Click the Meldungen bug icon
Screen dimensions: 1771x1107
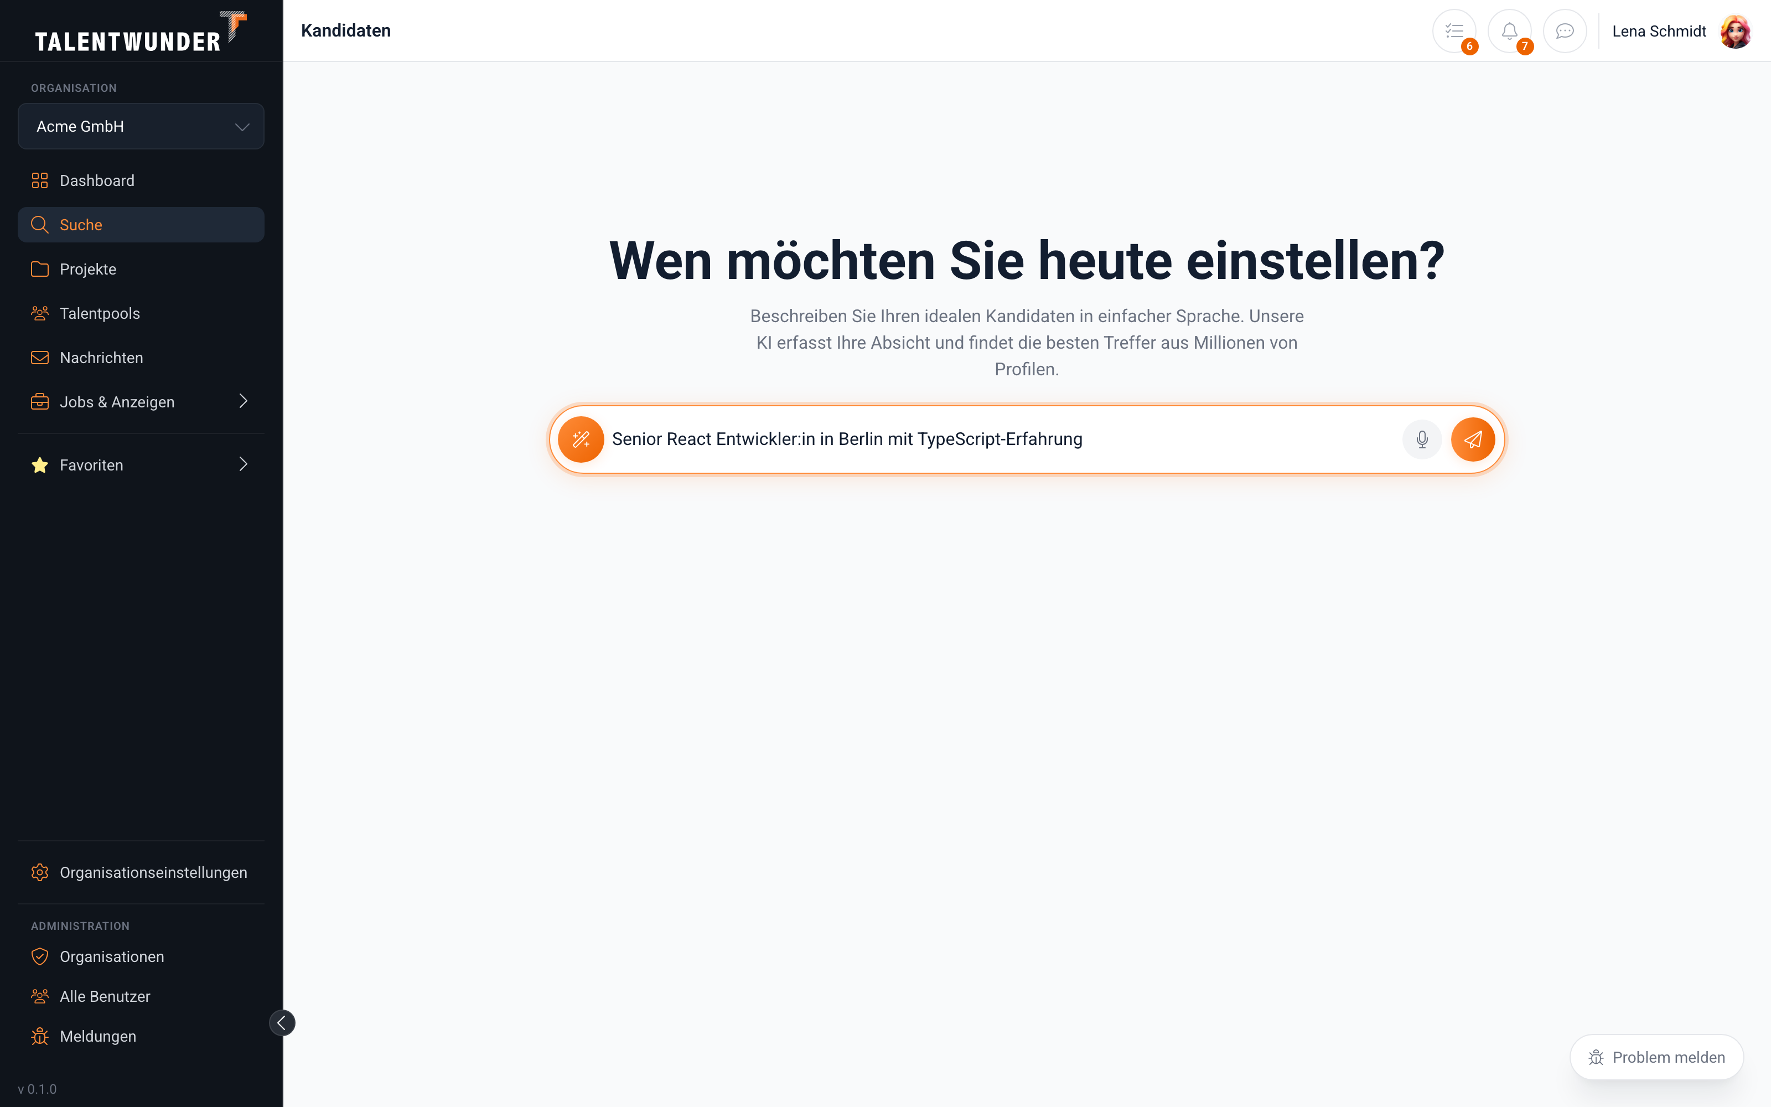[39, 1036]
